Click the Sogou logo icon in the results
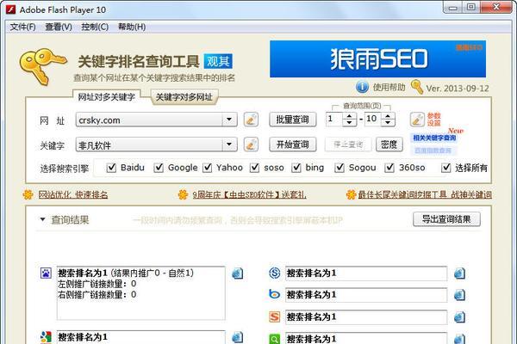 (x=274, y=316)
